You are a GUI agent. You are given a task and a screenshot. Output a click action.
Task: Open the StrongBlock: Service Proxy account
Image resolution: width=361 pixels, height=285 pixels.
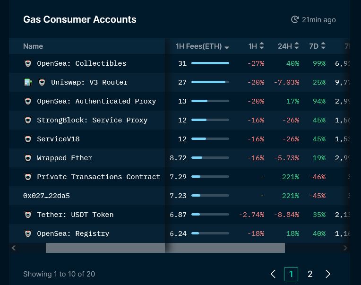pos(92,120)
